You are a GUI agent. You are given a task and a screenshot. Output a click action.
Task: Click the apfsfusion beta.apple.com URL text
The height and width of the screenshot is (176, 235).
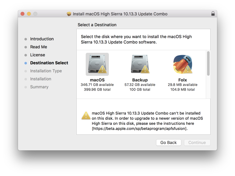[140, 129]
